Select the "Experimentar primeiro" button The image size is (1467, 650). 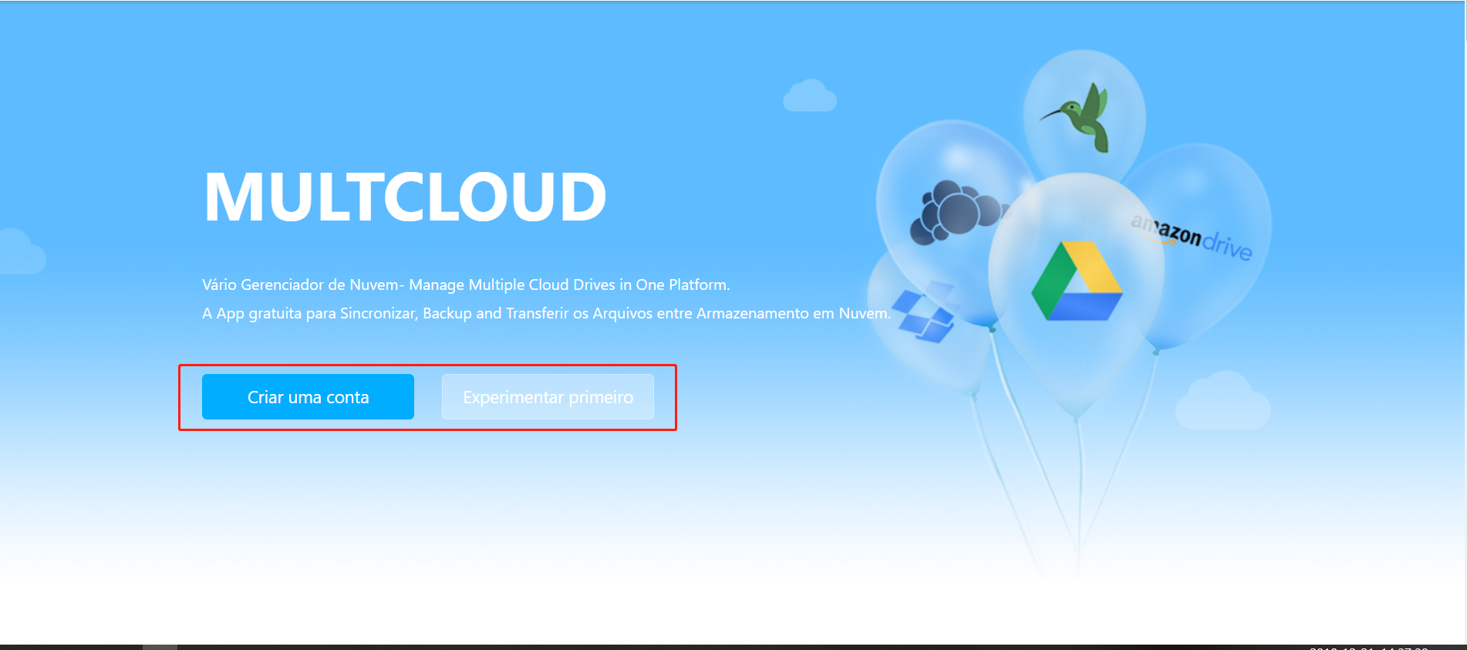[548, 397]
